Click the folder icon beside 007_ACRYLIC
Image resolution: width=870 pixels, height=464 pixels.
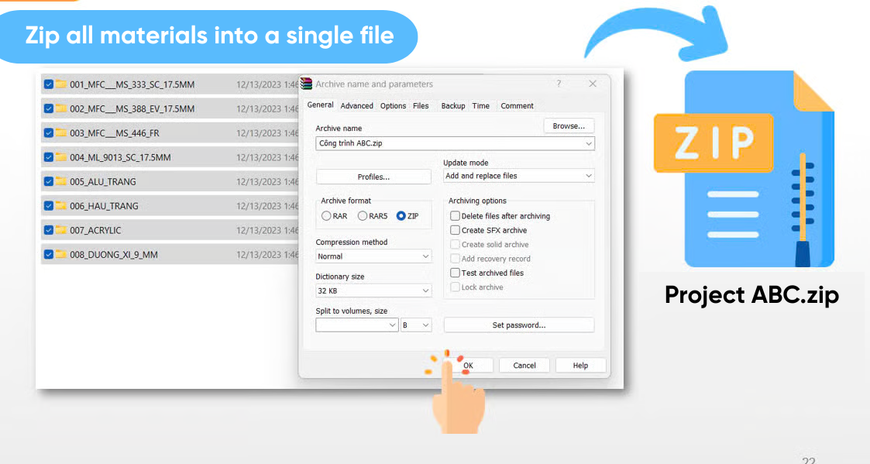[x=60, y=230]
